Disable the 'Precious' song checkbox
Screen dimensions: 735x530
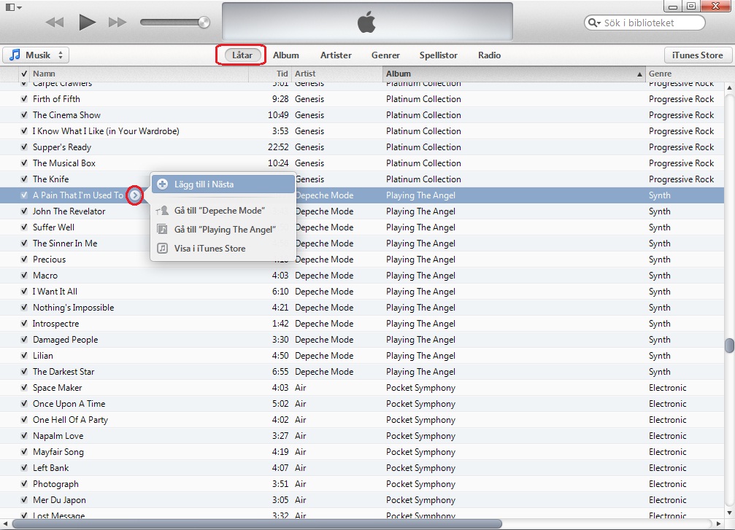coord(24,260)
